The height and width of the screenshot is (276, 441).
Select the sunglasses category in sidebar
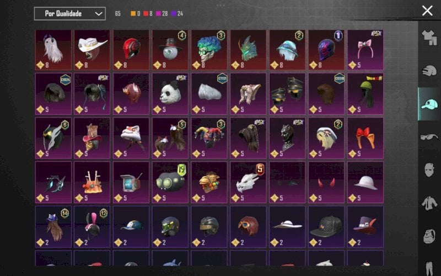click(x=429, y=137)
